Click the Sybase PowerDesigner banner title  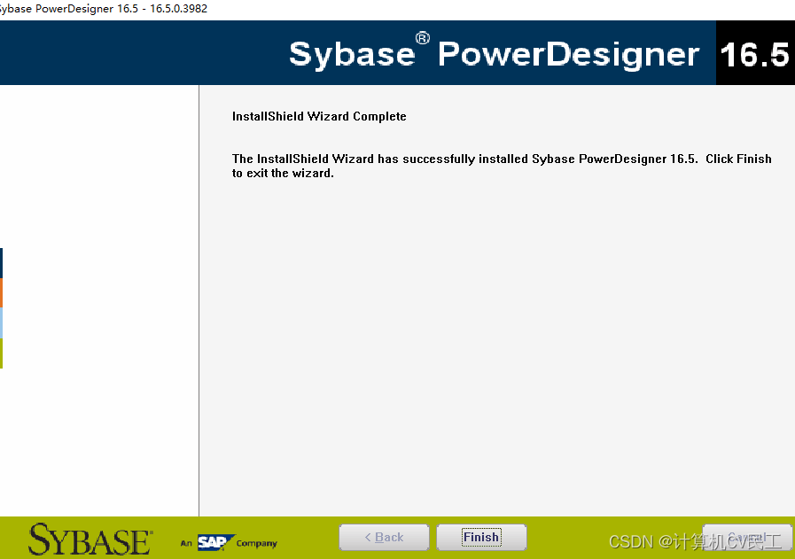tap(494, 53)
